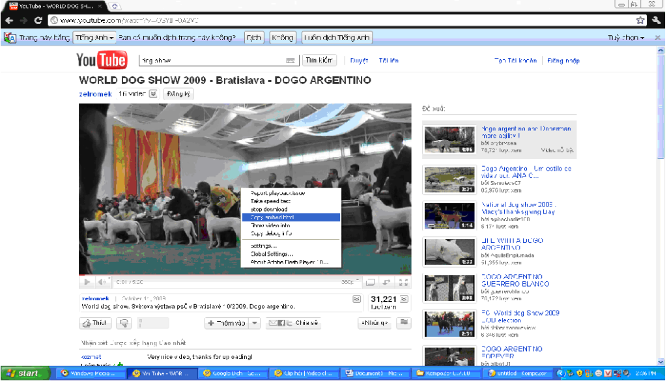667x381 pixels.
Task: Click the browser forward arrow
Action: point(23,20)
